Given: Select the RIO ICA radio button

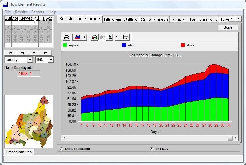Looking at the screenshot, I should [x=152, y=149].
